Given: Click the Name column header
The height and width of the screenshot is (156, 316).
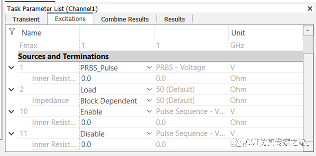Looking at the screenshot, I should pos(32,33).
